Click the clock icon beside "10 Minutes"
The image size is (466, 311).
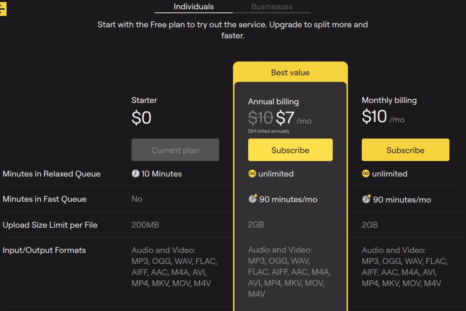136,174
